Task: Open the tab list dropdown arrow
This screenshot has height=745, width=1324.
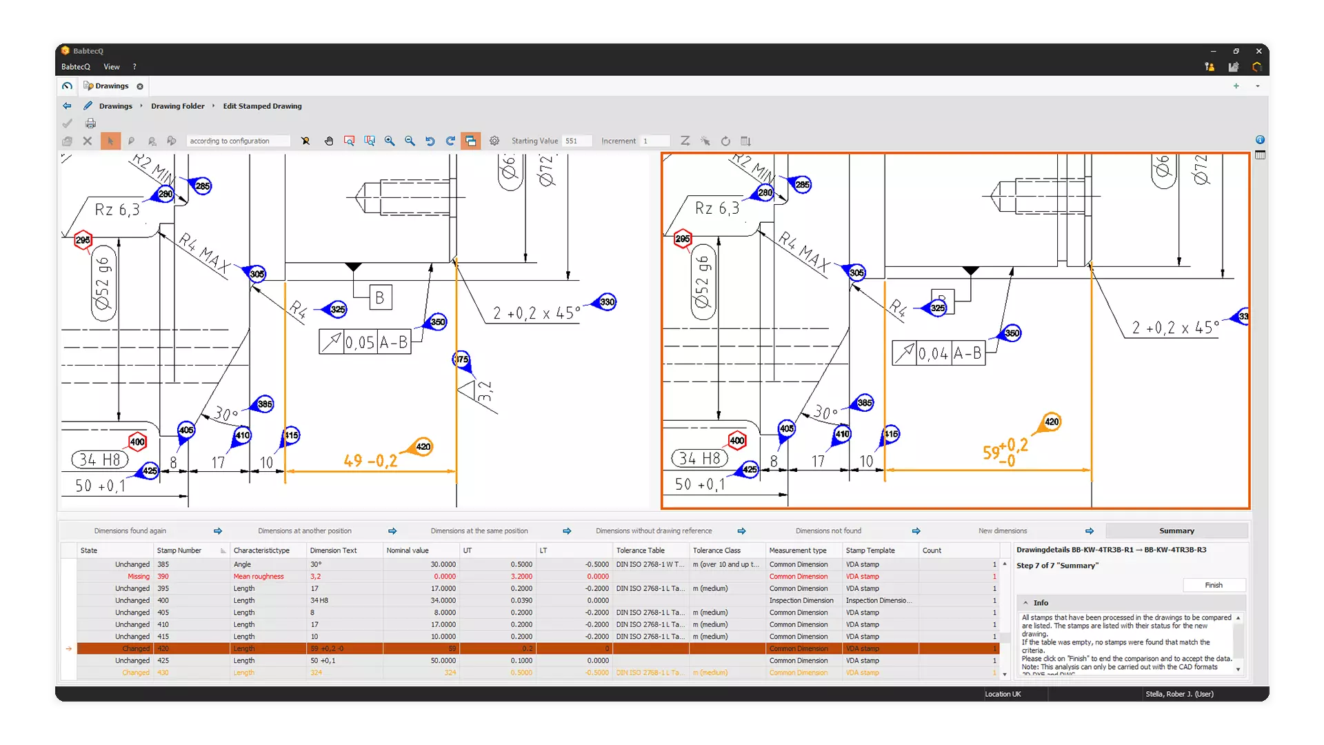Action: tap(1258, 86)
